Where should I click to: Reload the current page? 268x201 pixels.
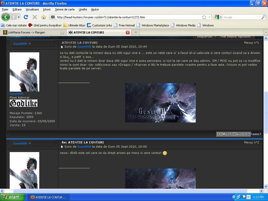pos(26,17)
